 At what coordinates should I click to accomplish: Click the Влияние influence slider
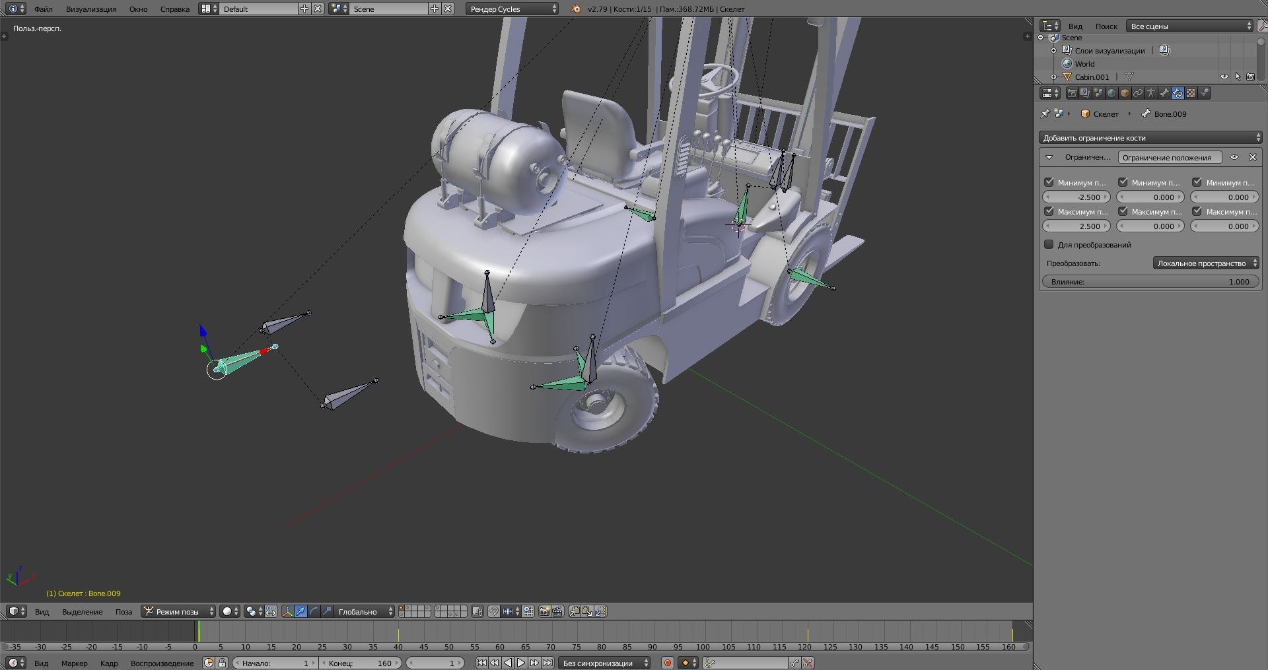pos(1150,281)
